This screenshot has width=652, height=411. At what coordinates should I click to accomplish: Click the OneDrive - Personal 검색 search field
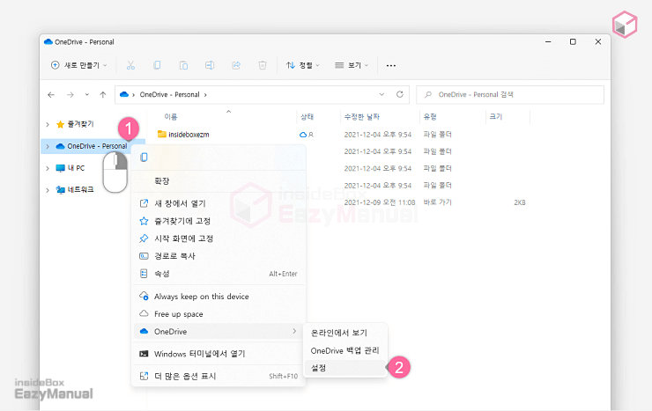tap(510, 95)
